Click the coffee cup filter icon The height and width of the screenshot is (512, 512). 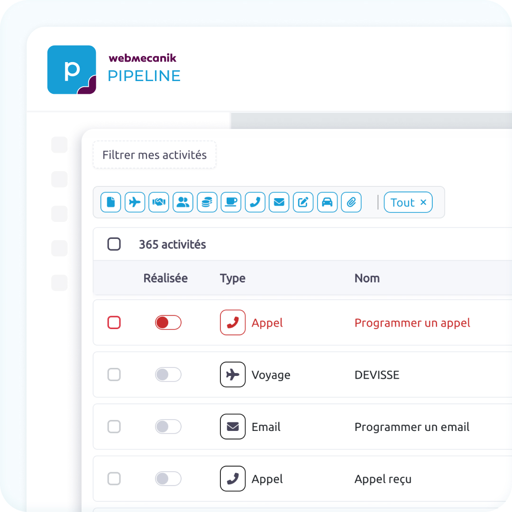[231, 202]
